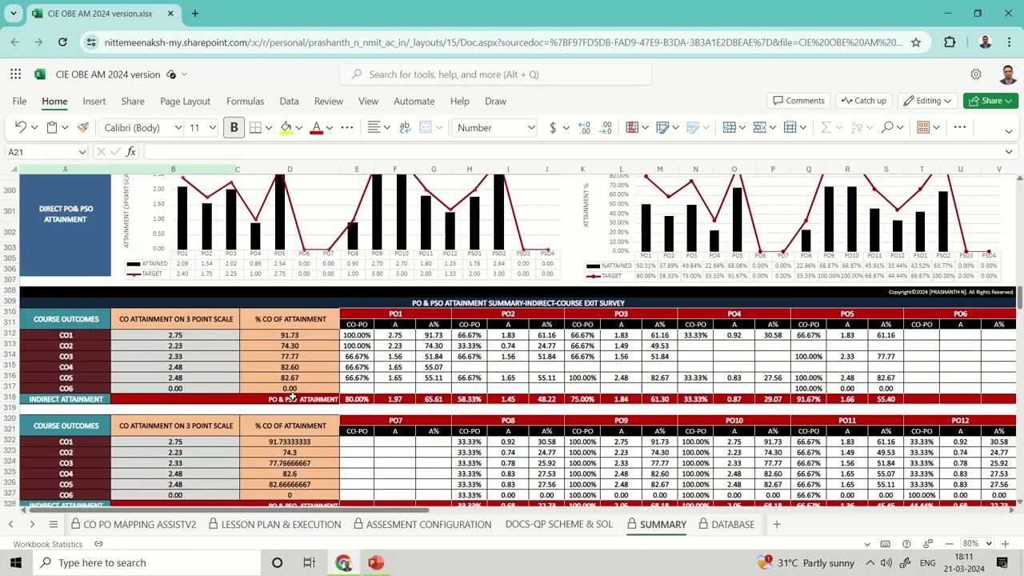This screenshot has width=1024, height=576.
Task: Open the Automate tab
Action: [x=414, y=101]
